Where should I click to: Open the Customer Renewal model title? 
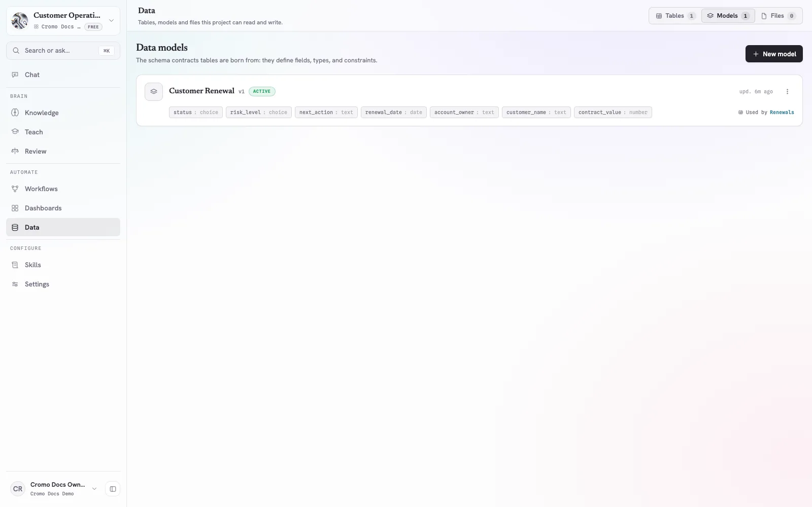201,91
